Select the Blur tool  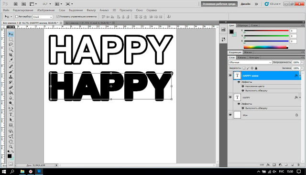(x=11, y=98)
